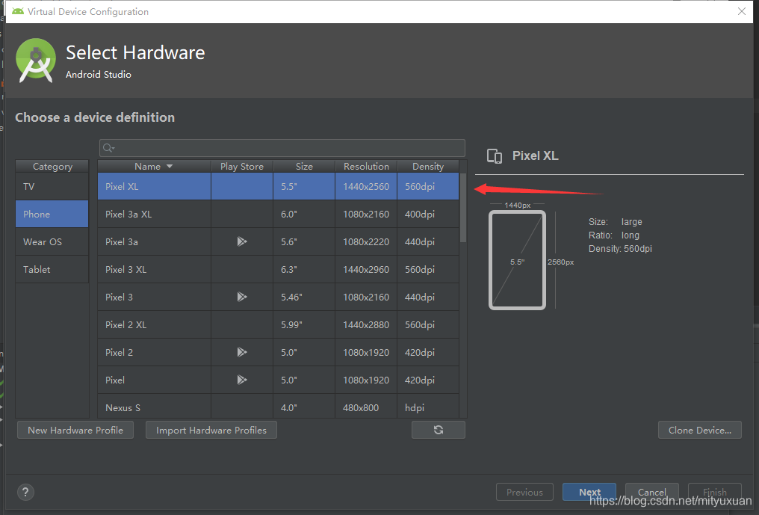Click the 400dpi density cell
Viewport: 759px width, 515px height.
pos(428,214)
